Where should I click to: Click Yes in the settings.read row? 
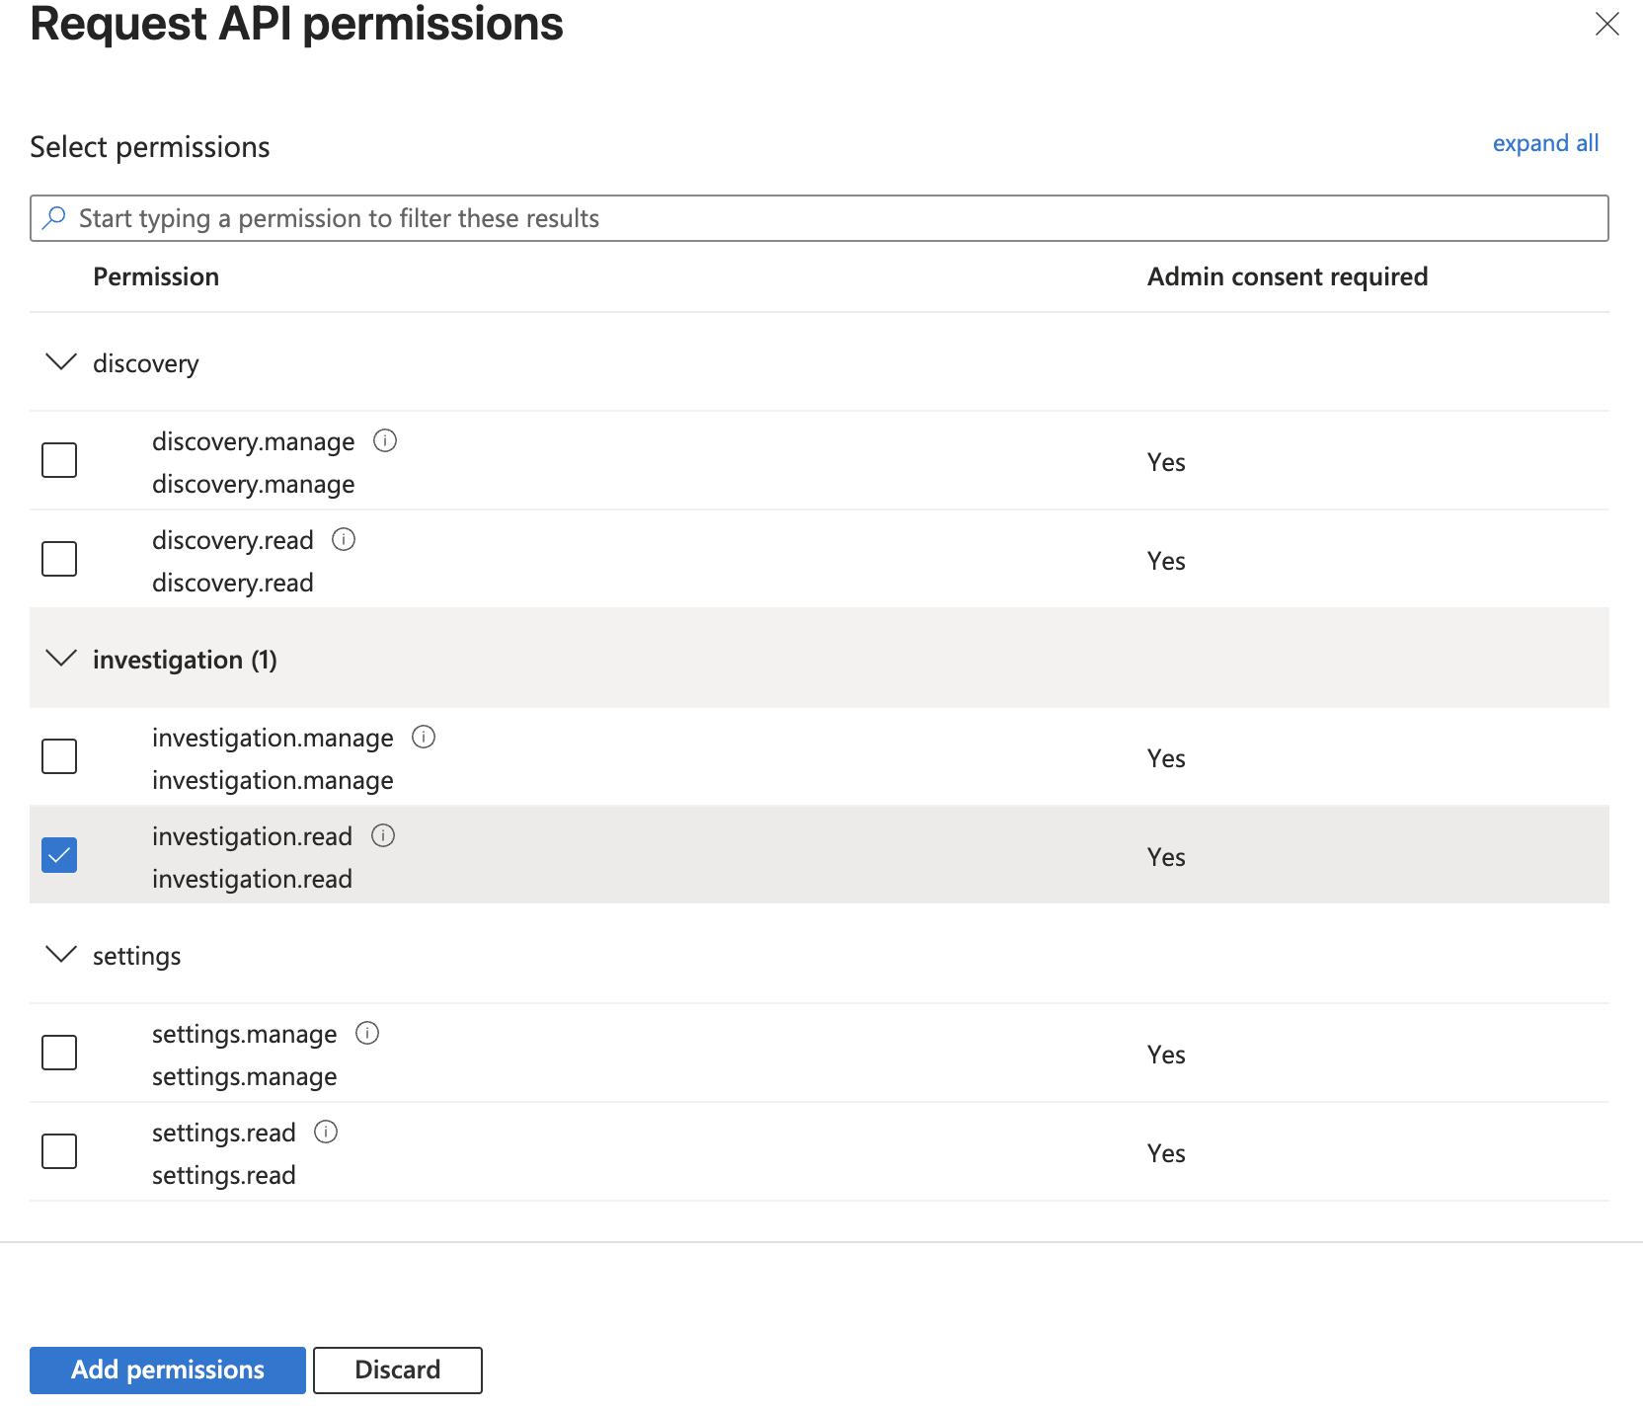click(x=1166, y=1153)
